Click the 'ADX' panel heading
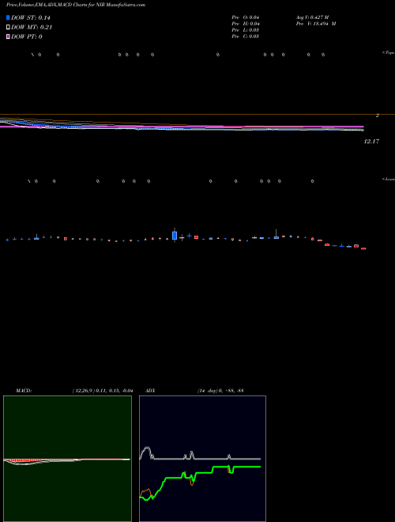Viewport: 395px width, 522px height. point(150,391)
